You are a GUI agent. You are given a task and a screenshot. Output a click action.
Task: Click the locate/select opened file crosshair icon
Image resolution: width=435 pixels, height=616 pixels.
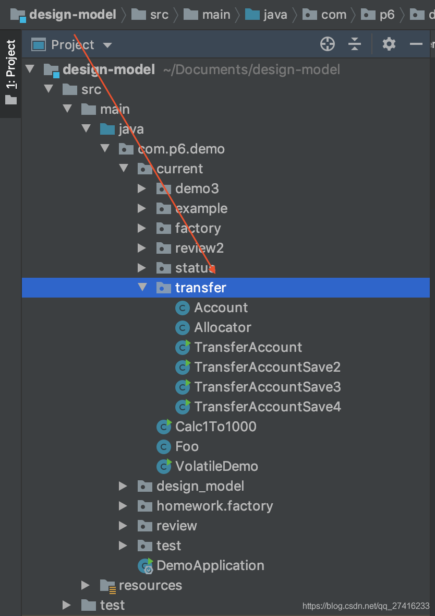[x=328, y=44]
